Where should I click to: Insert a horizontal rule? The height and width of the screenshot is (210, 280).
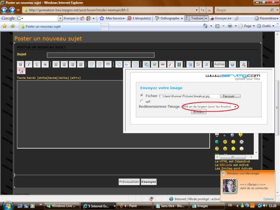pos(108,64)
